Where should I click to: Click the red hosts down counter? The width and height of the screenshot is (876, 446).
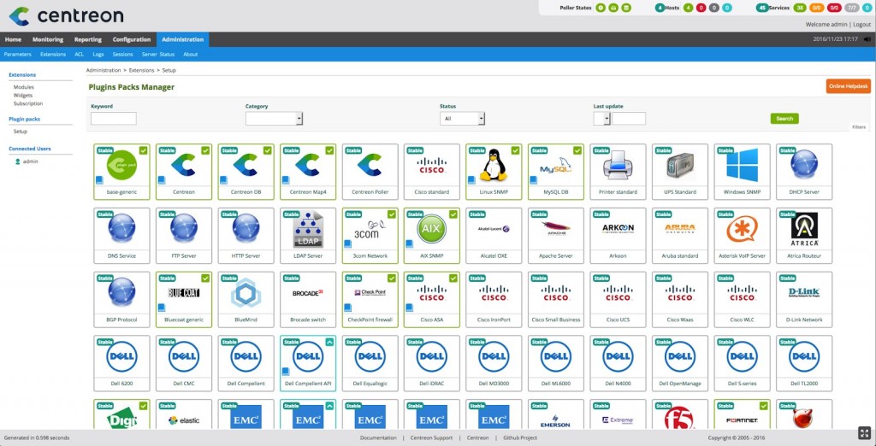(701, 8)
